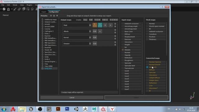
Task: Open Unreal Engine from the taskbar
Action: 31,109
